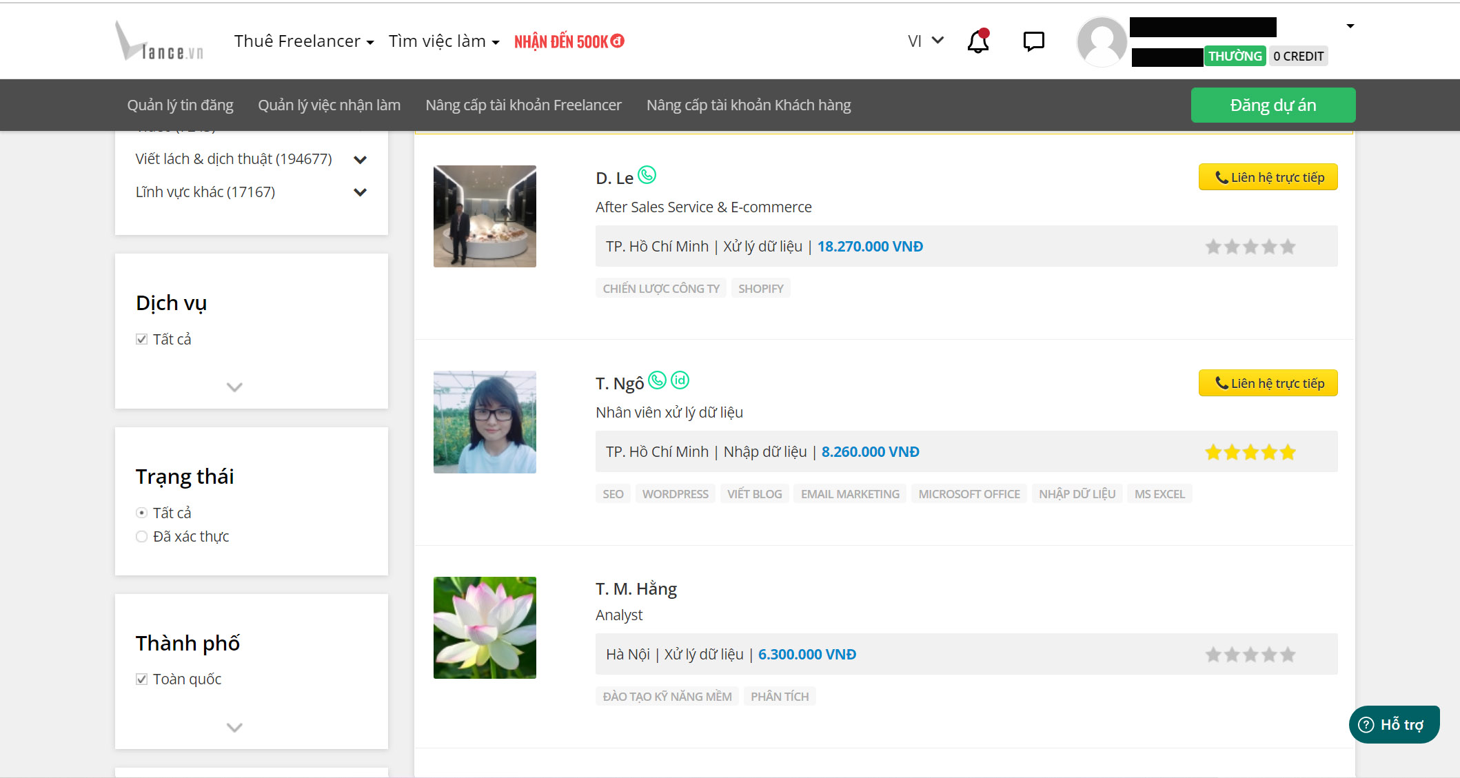The image size is (1460, 778).
Task: Click phone verified badge next to T. Ngô
Action: 658,380
